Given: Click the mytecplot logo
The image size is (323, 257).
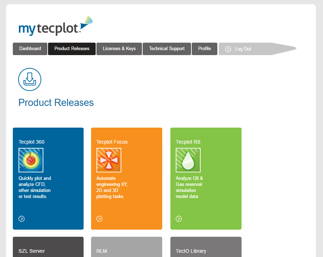Looking at the screenshot, I should pyautogui.click(x=55, y=26).
